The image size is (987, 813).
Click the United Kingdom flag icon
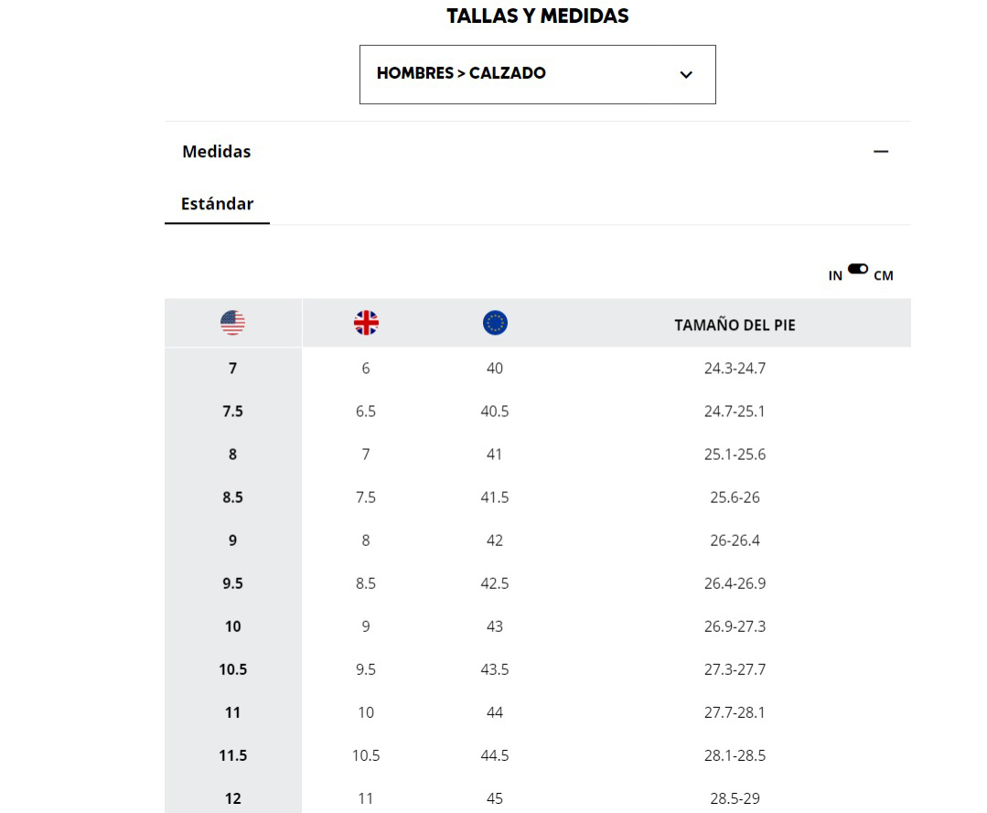(x=366, y=323)
